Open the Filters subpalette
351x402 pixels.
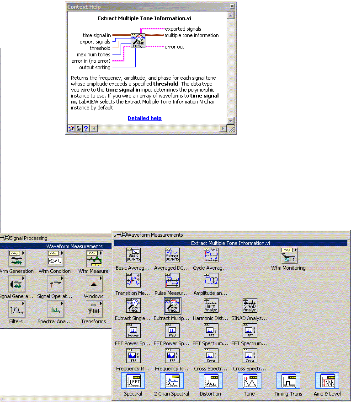[x=16, y=309]
